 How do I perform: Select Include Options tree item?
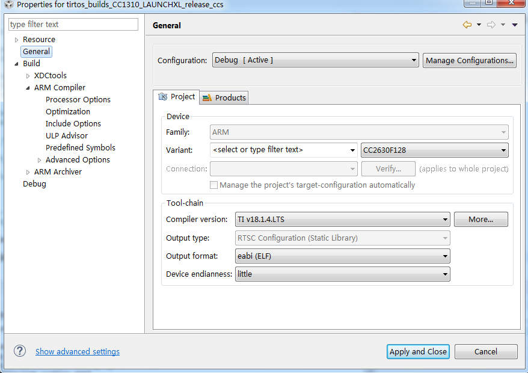point(73,124)
